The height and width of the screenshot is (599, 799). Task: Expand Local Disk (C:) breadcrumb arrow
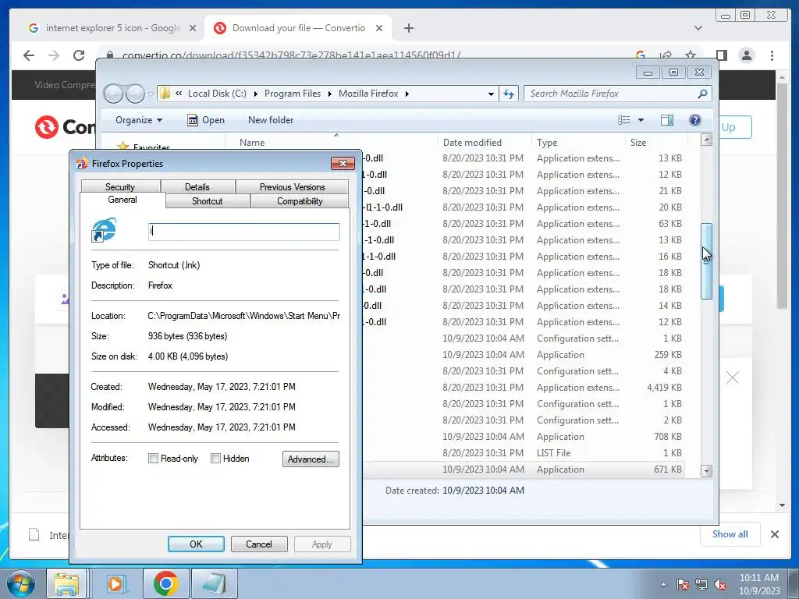coord(255,94)
